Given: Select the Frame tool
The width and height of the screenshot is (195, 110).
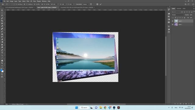Looking at the screenshot, I should tap(2, 24).
